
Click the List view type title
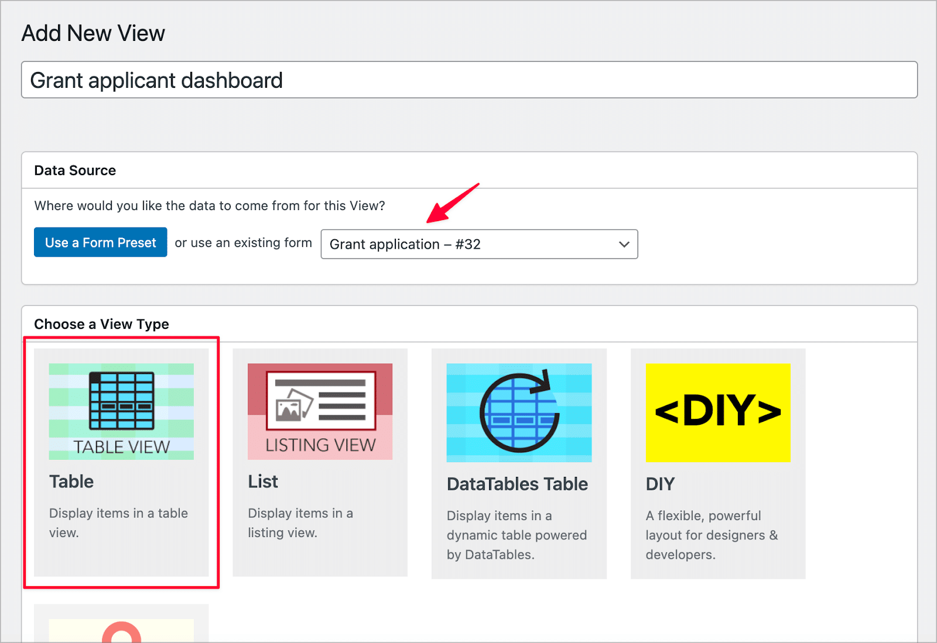point(263,482)
